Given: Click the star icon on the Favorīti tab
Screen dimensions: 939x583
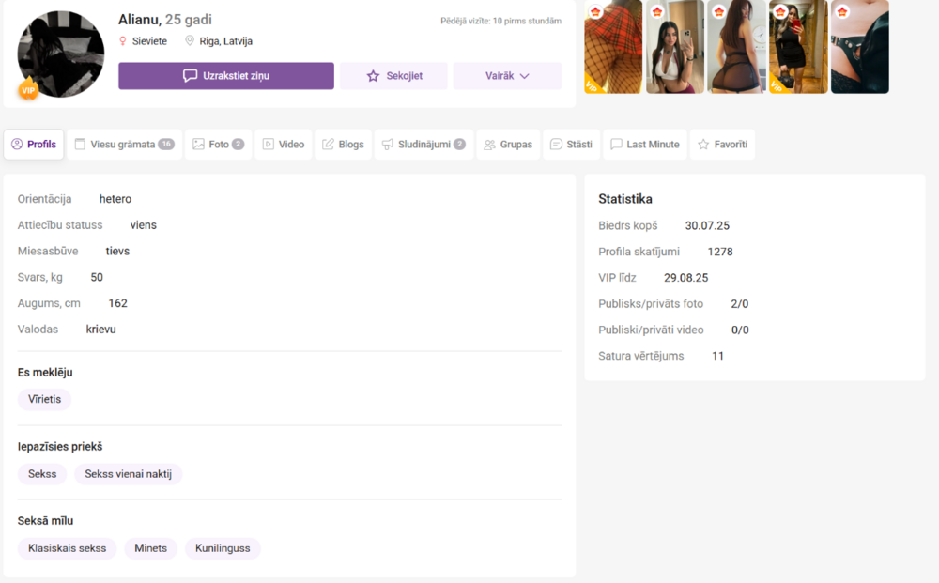Looking at the screenshot, I should click(x=703, y=145).
